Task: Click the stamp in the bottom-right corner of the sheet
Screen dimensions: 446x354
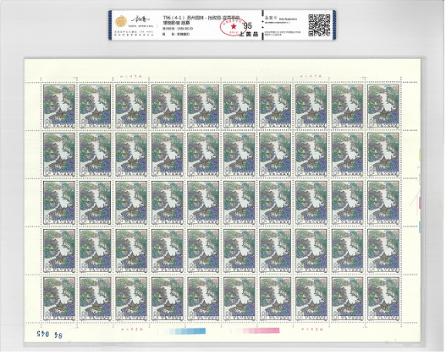Action: pos(383,299)
